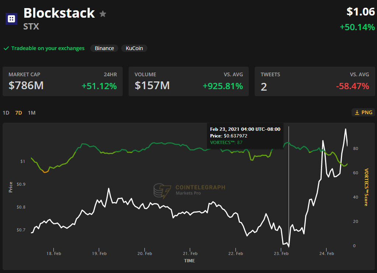The image size is (377, 273).
Task: Click the VORTECS™ Score axis title
Action: click(x=366, y=187)
